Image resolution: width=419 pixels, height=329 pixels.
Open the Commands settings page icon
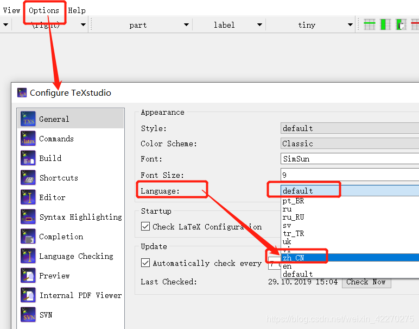coord(28,139)
